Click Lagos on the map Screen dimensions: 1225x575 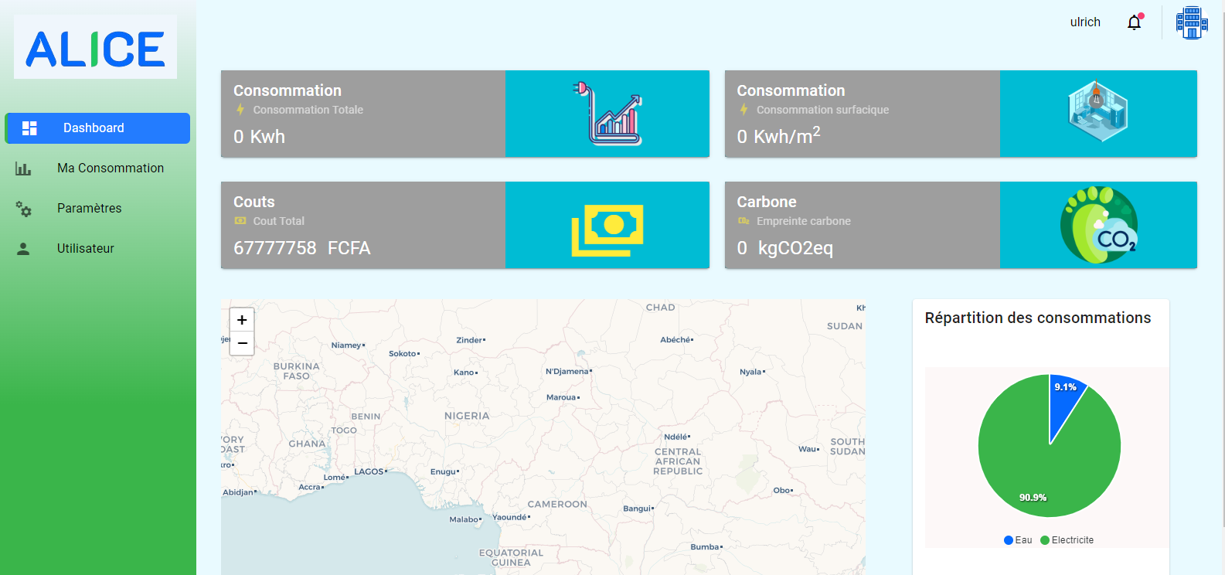coord(370,471)
